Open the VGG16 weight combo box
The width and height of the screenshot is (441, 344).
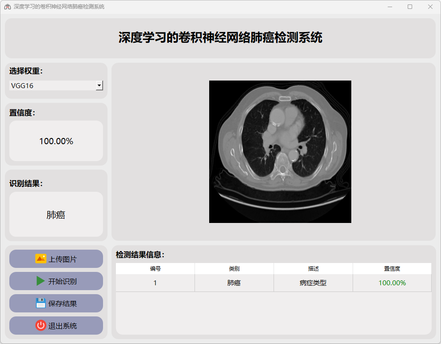[x=52, y=85]
